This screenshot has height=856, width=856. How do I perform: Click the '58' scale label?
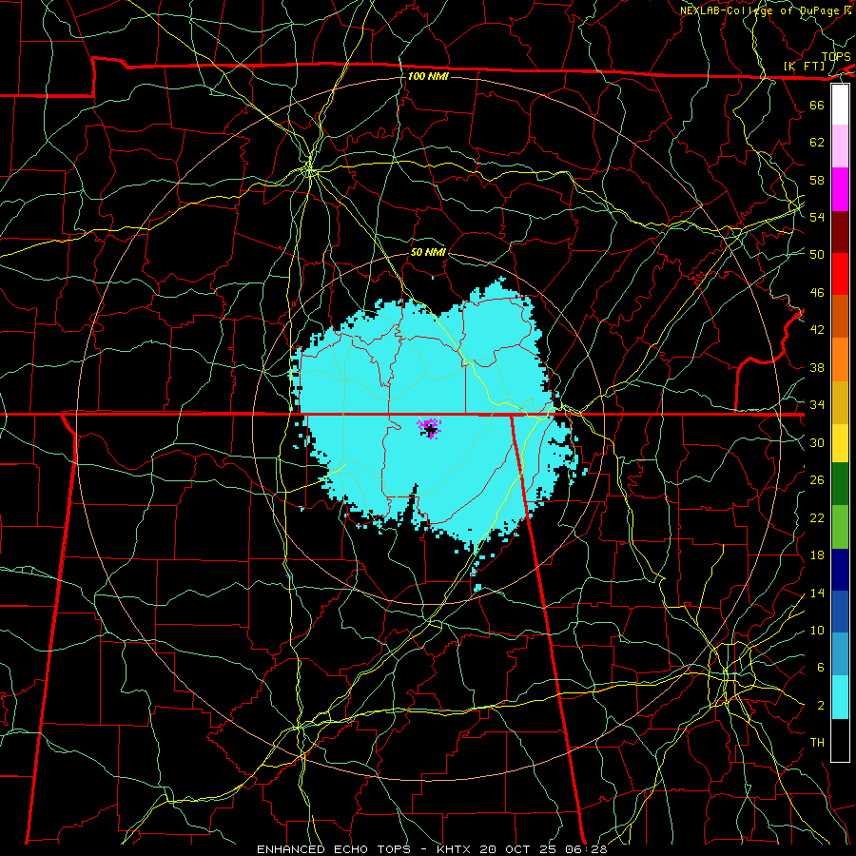tap(817, 180)
